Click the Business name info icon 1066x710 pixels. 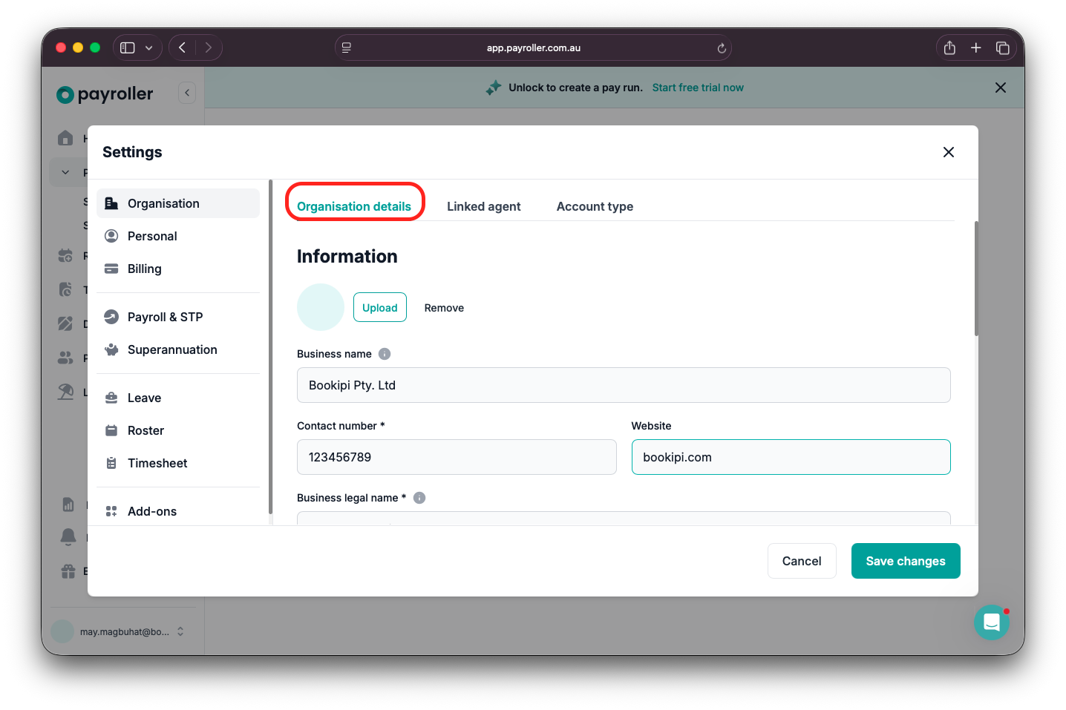tap(385, 354)
